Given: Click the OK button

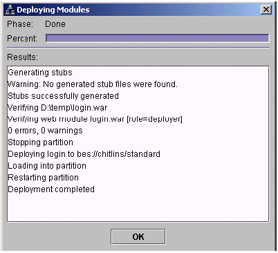Looking at the screenshot, I should point(138,236).
